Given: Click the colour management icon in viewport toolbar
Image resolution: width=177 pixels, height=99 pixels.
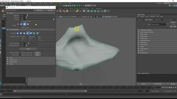Looking at the screenshot, I should tap(103, 16).
